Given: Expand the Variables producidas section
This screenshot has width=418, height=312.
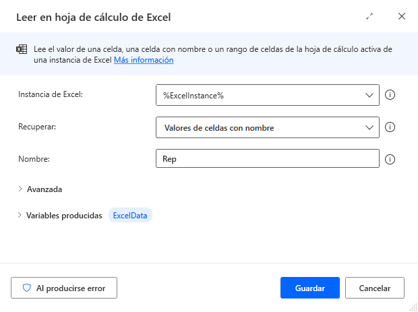Looking at the screenshot, I should [x=60, y=215].
